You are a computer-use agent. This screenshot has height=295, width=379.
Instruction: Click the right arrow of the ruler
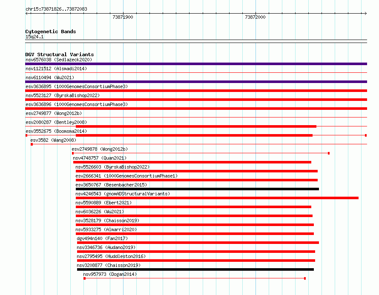[365, 13]
